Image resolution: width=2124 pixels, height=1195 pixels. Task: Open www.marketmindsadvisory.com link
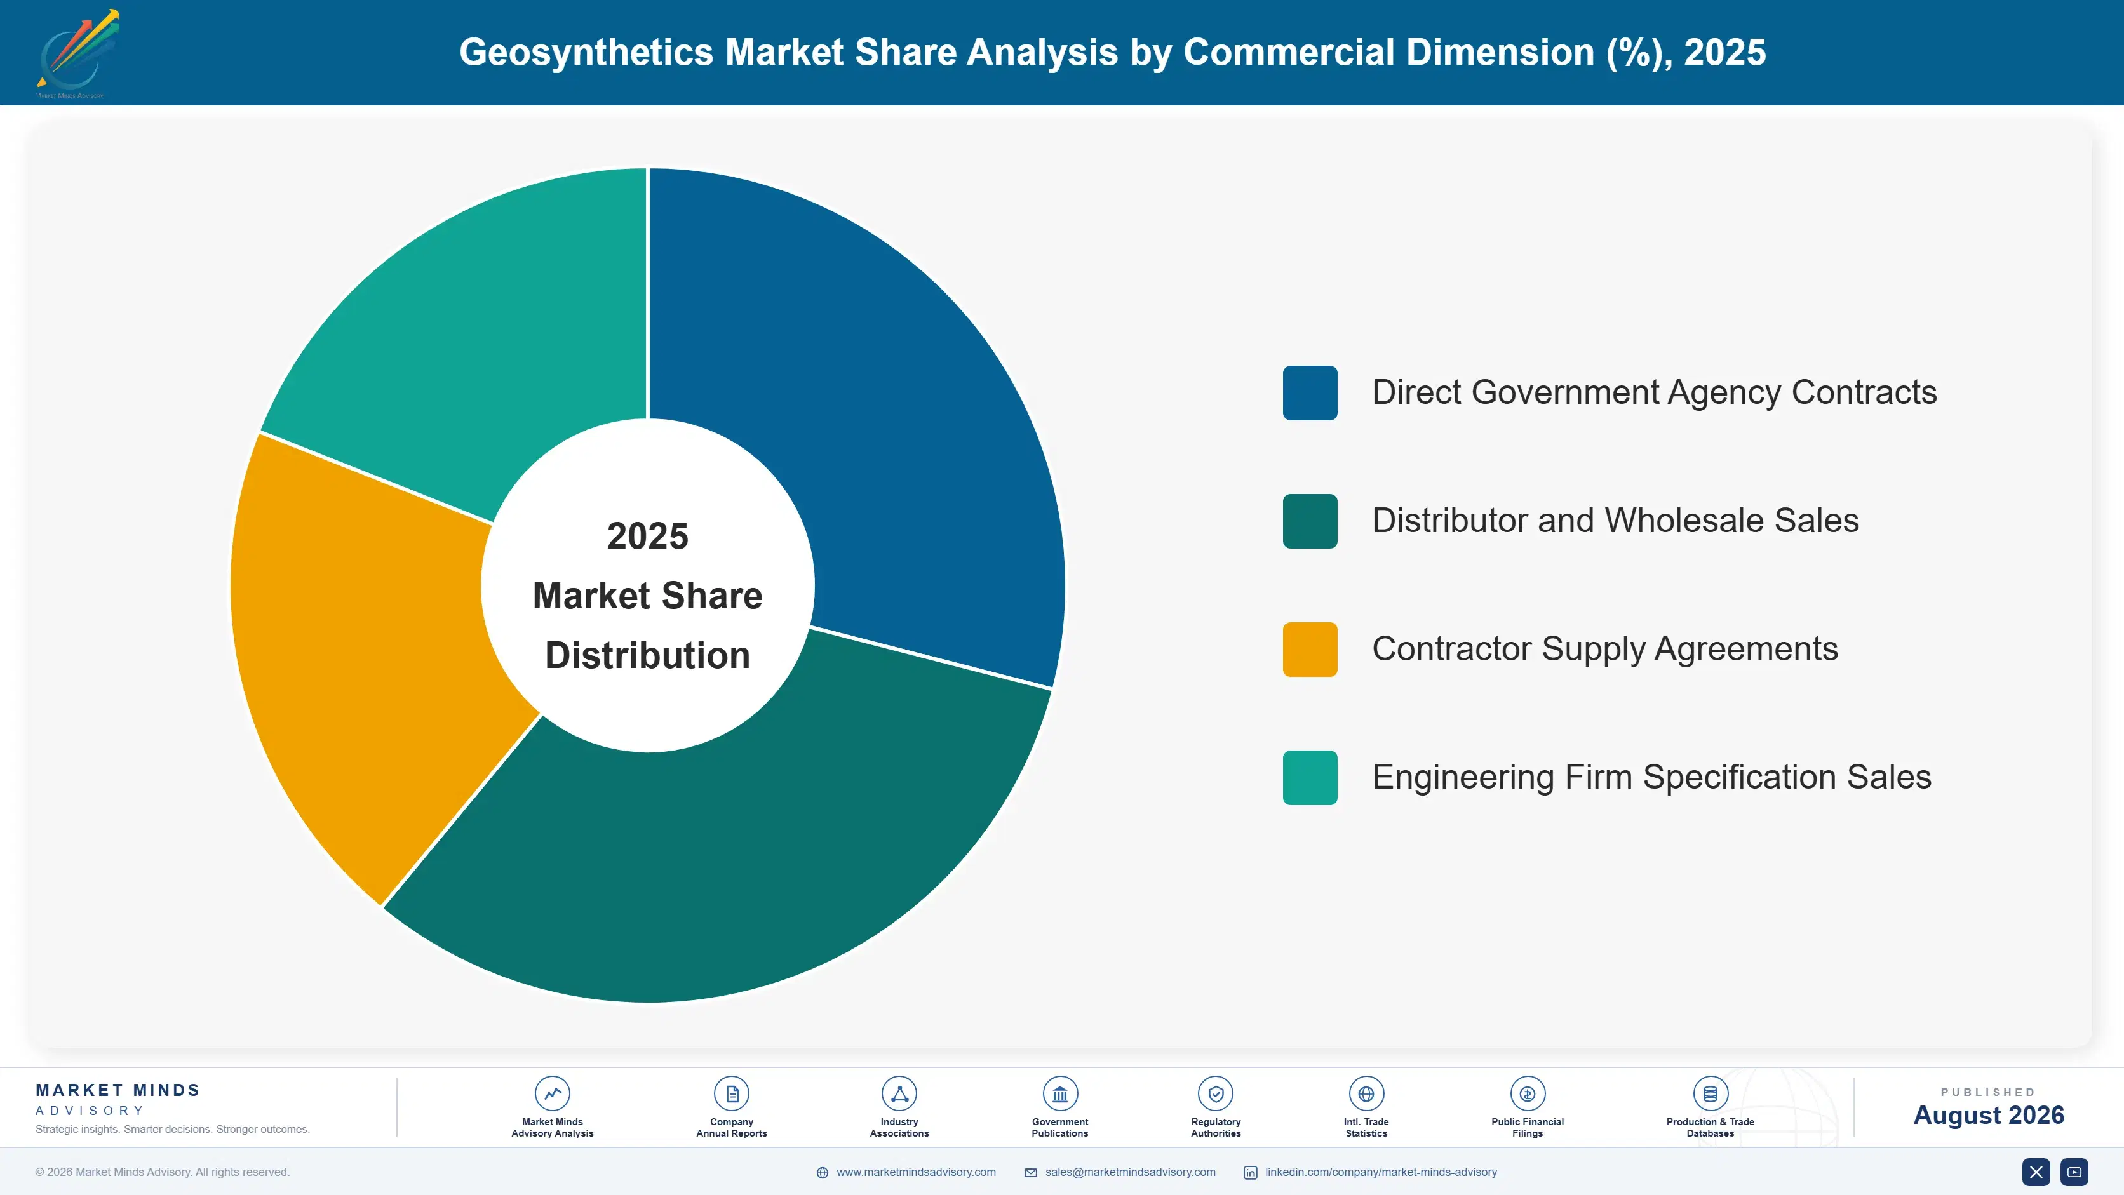pos(915,1172)
